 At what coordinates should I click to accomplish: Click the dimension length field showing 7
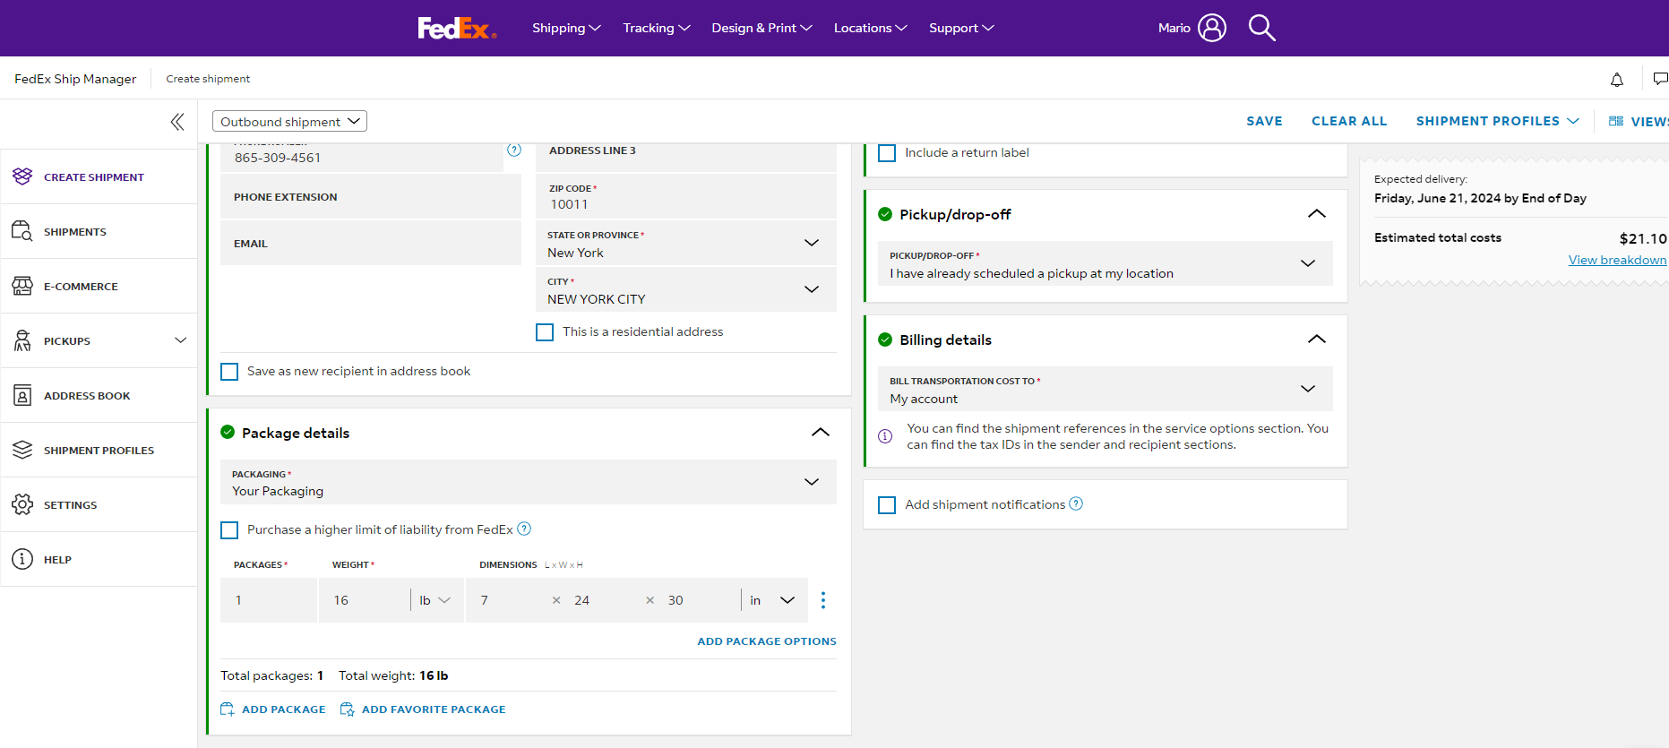[x=509, y=600]
